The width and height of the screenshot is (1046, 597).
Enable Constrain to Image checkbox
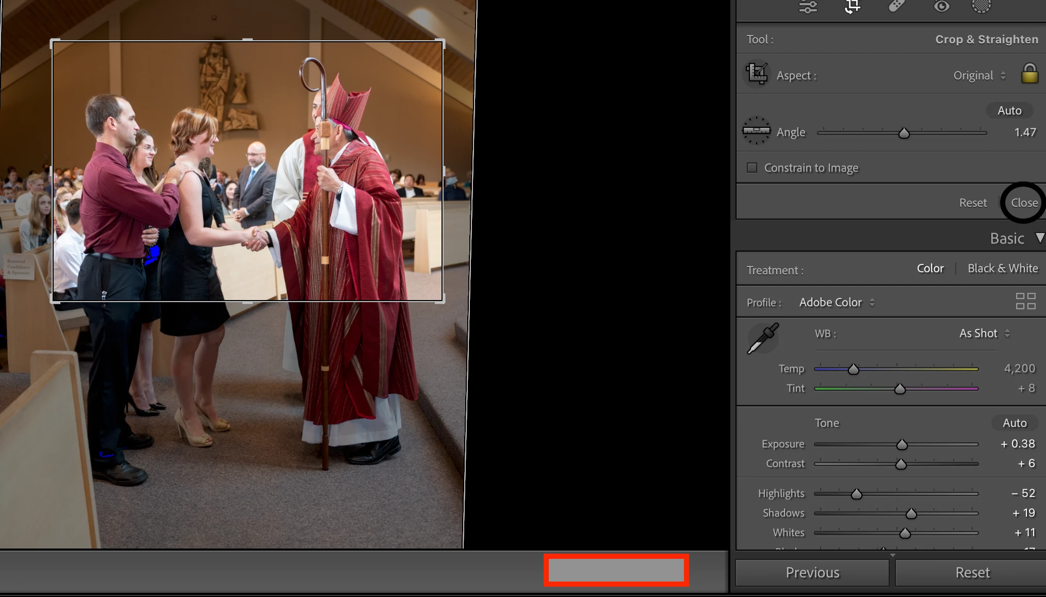(x=752, y=168)
